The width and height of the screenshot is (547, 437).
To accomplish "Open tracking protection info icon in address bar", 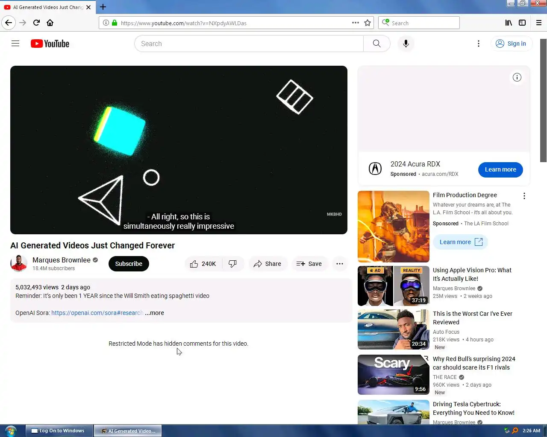I will [106, 23].
